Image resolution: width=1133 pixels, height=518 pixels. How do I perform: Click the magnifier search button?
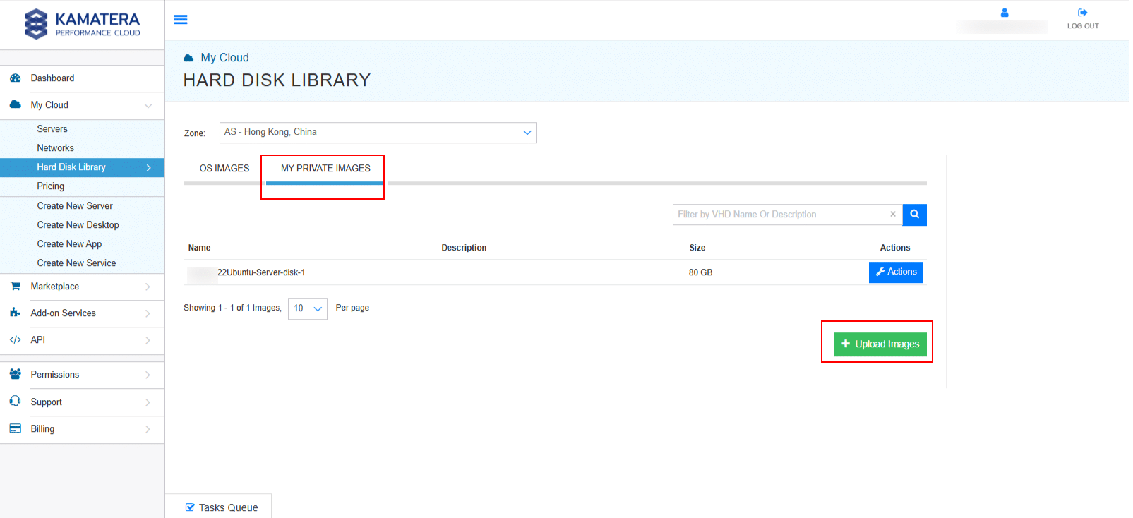click(x=915, y=215)
